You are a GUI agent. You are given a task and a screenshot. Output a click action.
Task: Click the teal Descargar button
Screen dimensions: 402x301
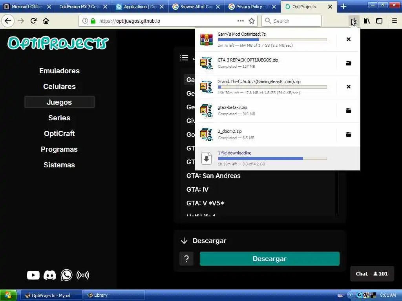click(x=269, y=259)
